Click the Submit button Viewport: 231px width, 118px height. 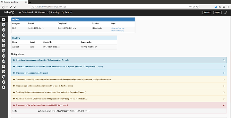[x=207, y=13]
